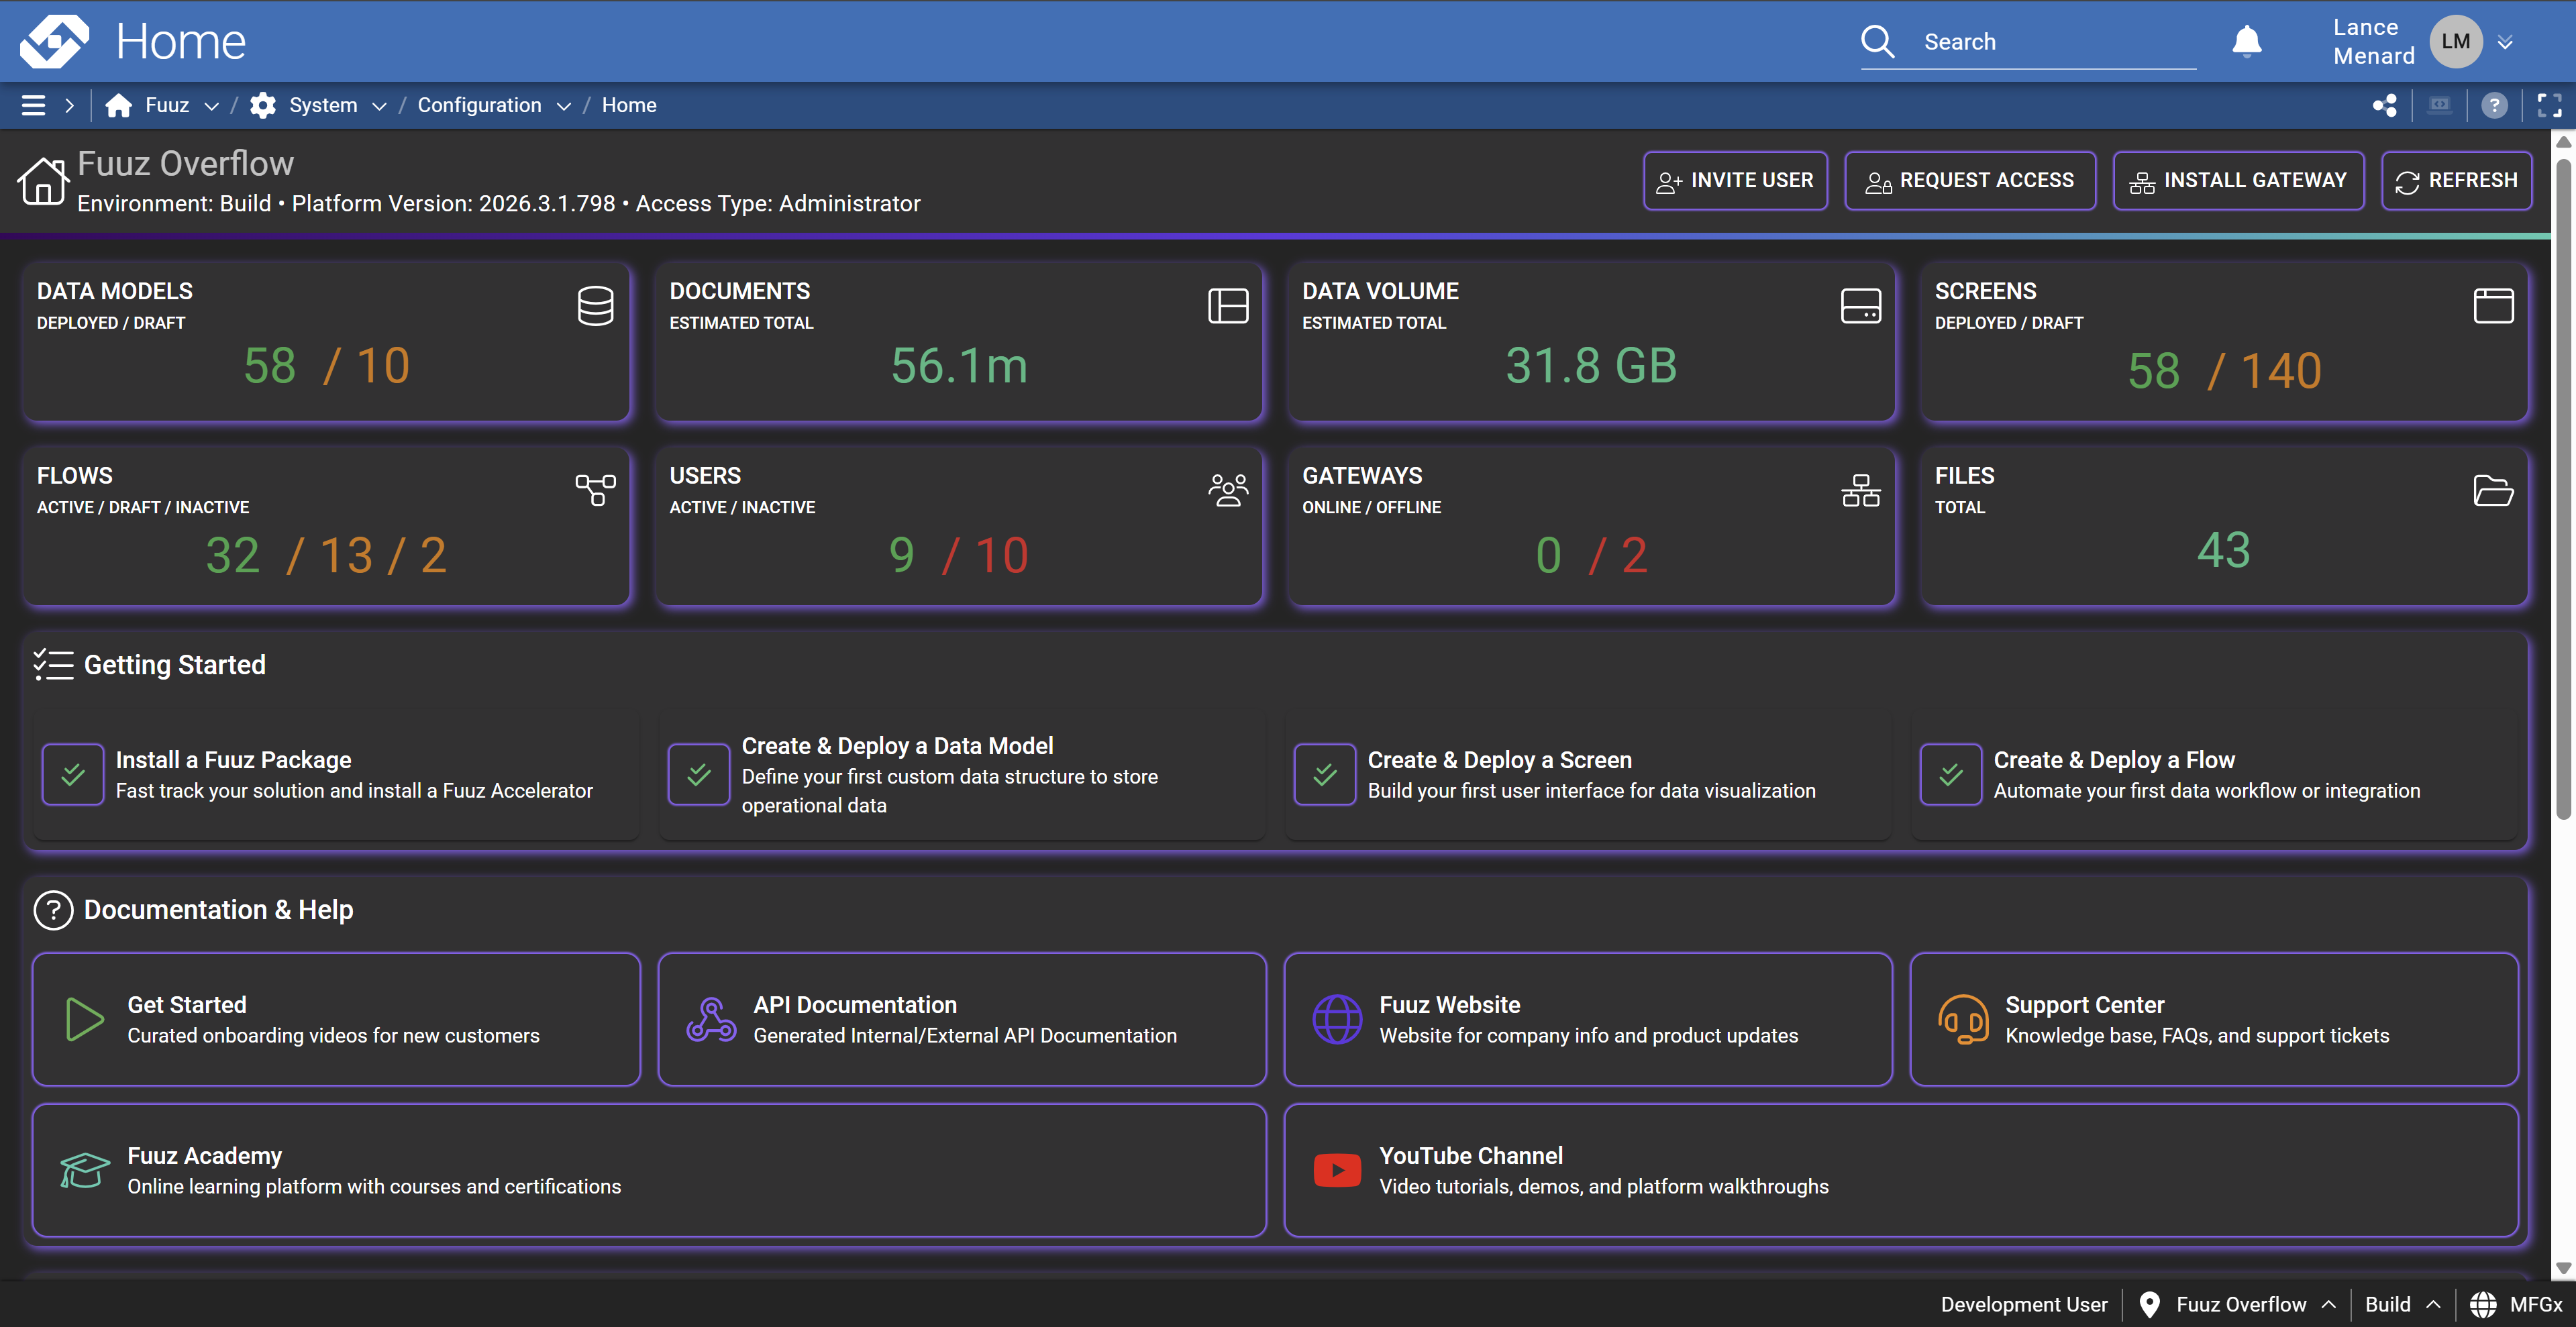The height and width of the screenshot is (1327, 2576).
Task: Toggle the Create & Deploy a Data Model checkbox
Action: pos(699,774)
